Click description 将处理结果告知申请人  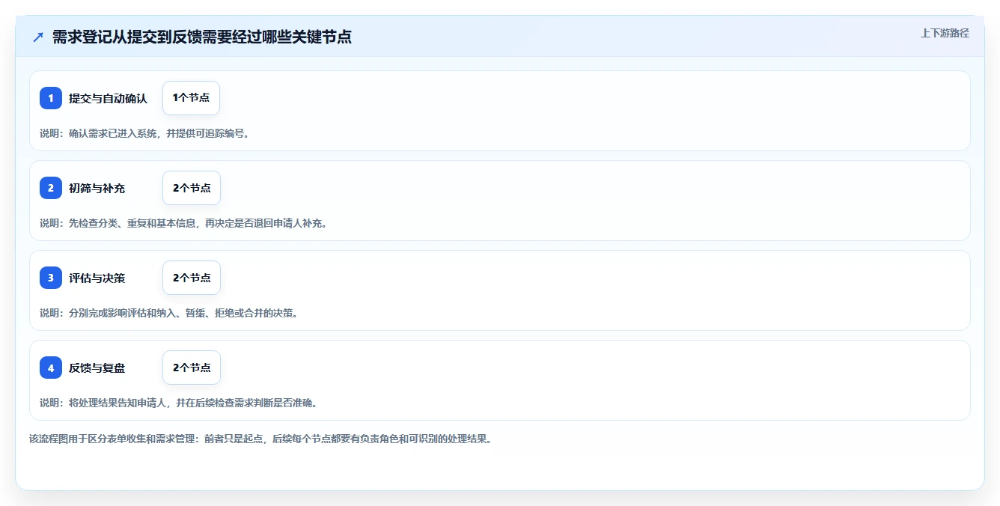point(118,403)
